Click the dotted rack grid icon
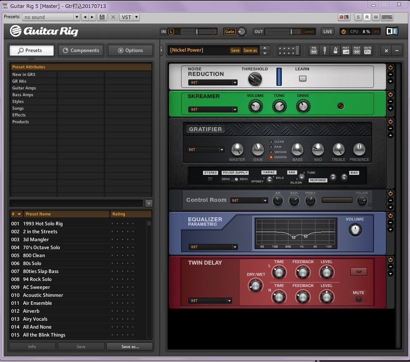Screen dimensions: 410x362 pos(289,50)
